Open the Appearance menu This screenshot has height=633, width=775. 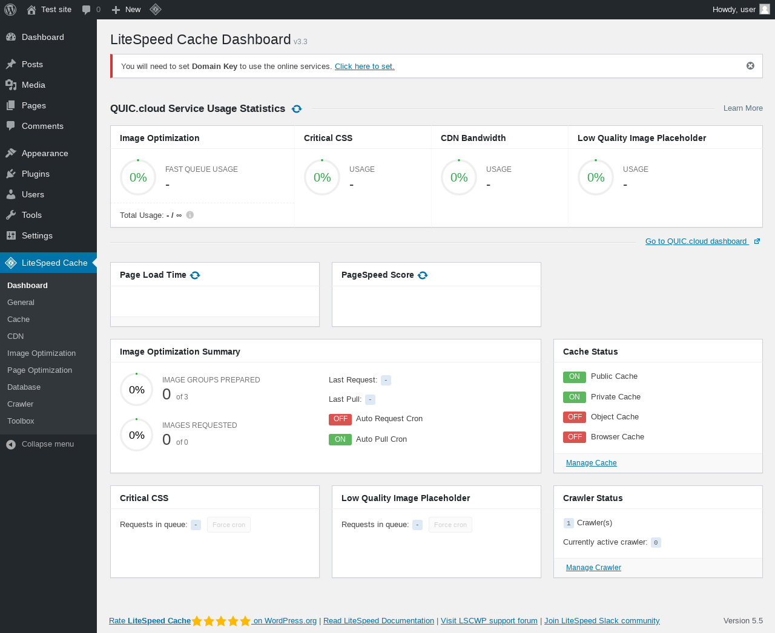pos(48,153)
